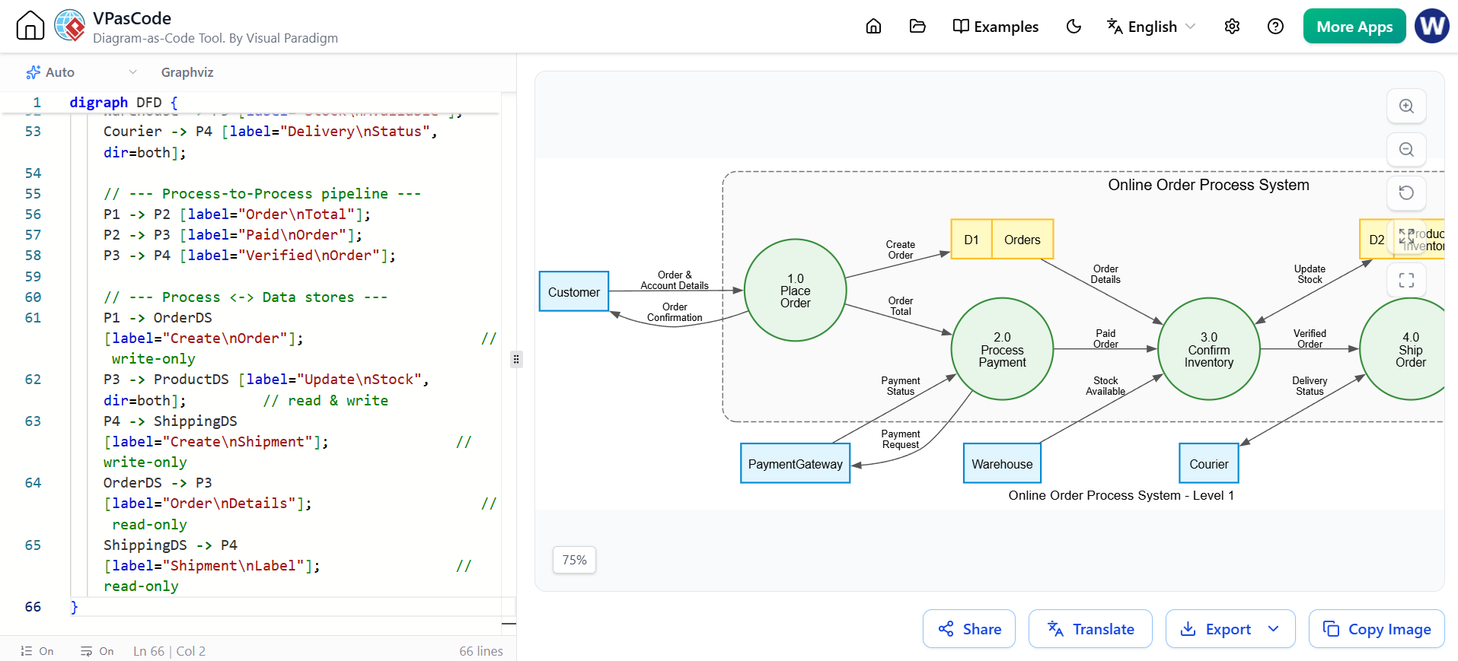Click the Translate button
This screenshot has width=1458, height=661.
pos(1090,629)
